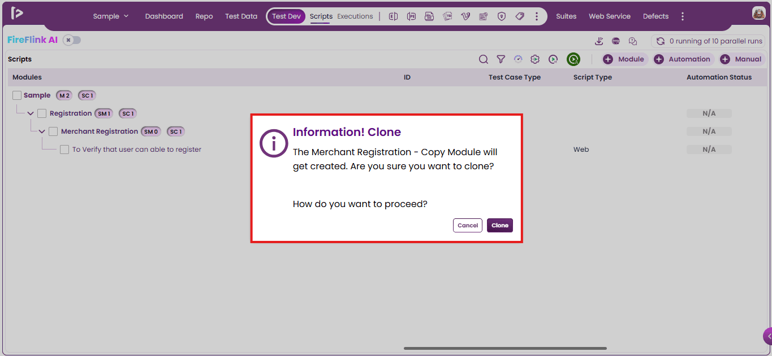Viewport: 772px width, 356px height.
Task: Open the help chat bubbles icon
Action: coord(633,41)
